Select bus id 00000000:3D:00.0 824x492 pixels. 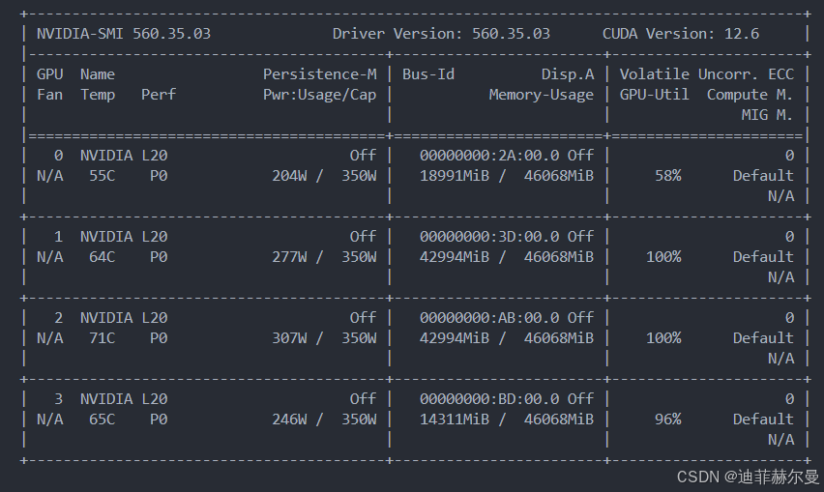click(x=489, y=237)
